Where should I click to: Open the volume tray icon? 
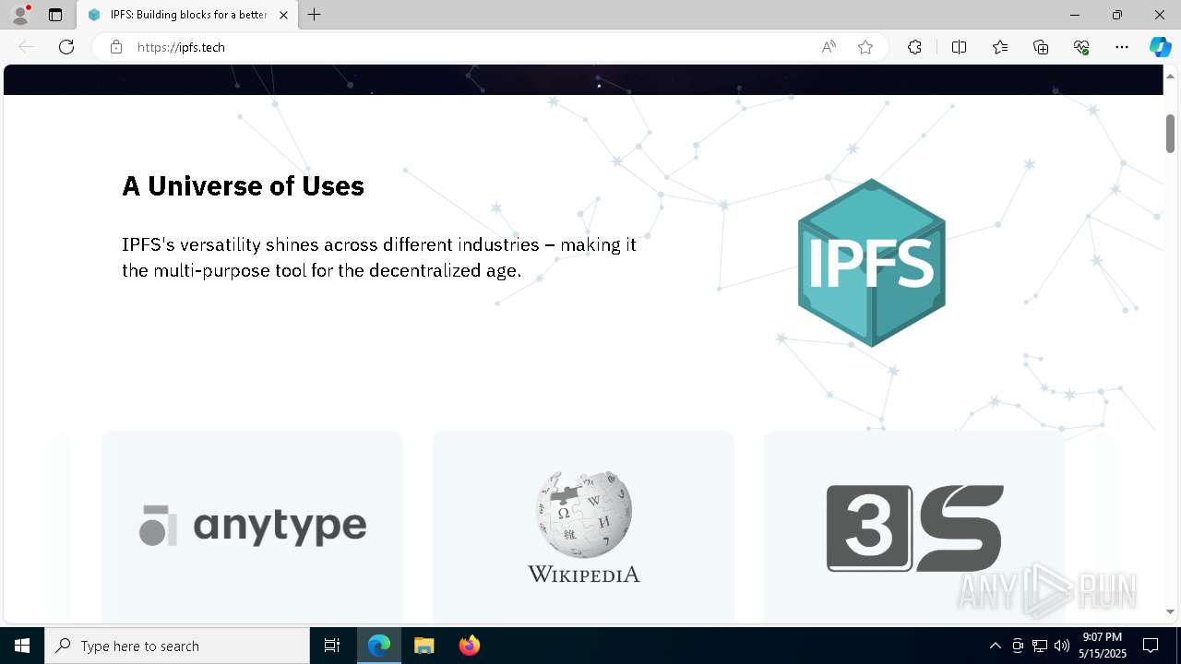[x=1062, y=646]
